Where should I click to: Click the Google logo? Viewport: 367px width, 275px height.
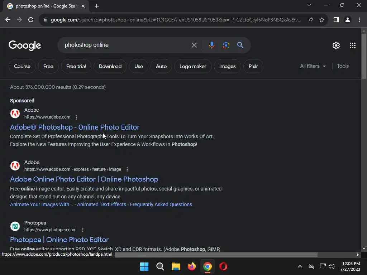coord(25,45)
